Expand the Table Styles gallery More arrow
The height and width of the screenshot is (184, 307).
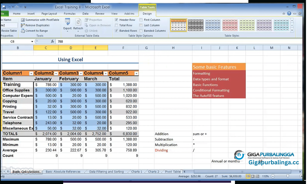[292, 30]
